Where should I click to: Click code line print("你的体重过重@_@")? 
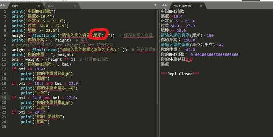pyautogui.click(x=46, y=102)
